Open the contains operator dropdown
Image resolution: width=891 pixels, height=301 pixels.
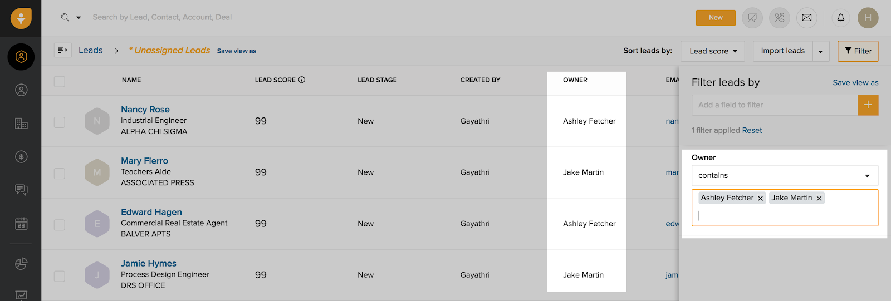click(x=785, y=175)
